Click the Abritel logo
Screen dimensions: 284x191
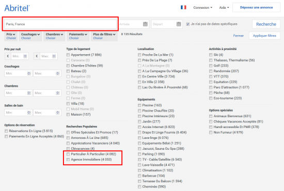17,8
